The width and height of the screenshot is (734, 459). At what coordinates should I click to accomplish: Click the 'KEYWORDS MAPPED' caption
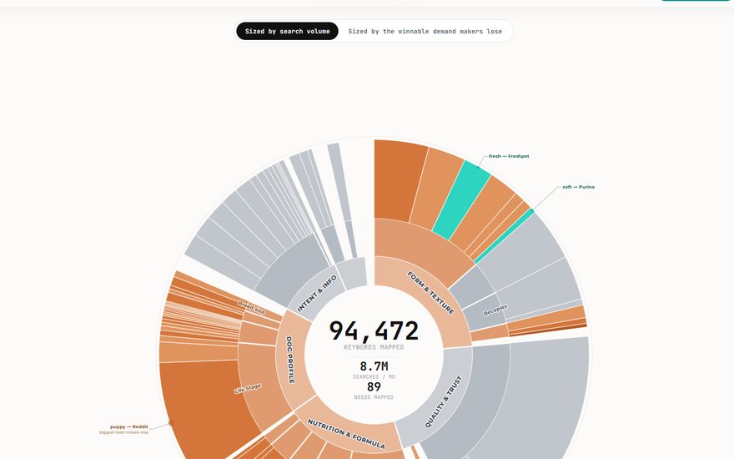[x=374, y=347]
